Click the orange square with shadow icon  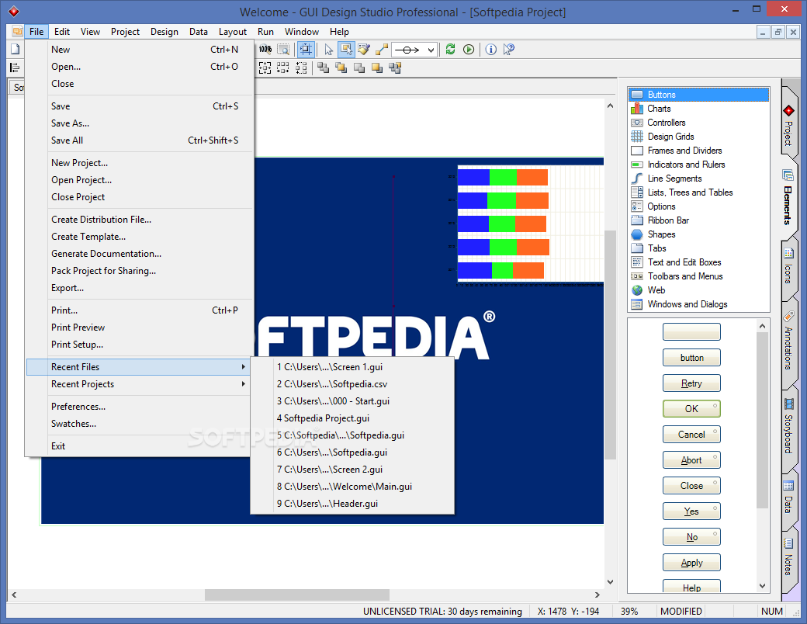377,68
